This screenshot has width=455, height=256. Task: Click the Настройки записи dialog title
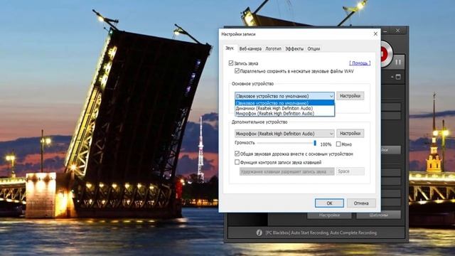238,34
